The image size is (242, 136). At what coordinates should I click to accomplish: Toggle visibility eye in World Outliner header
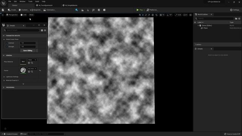(195, 22)
